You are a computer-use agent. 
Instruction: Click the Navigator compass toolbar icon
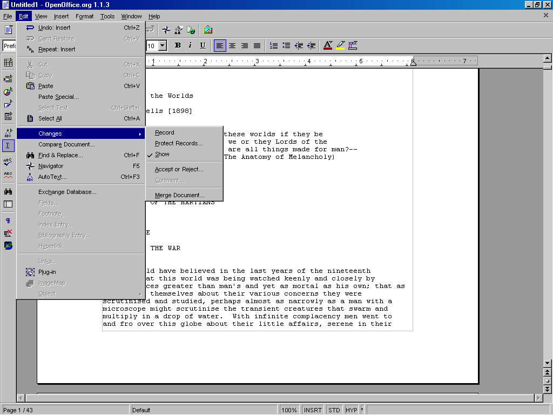click(166, 30)
